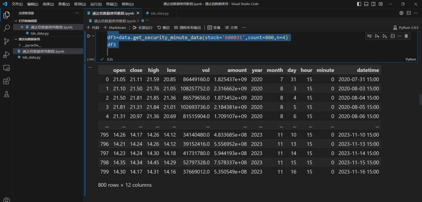Open the 转到(G) menu
Viewport: 422px width, 202px height.
point(80,4)
